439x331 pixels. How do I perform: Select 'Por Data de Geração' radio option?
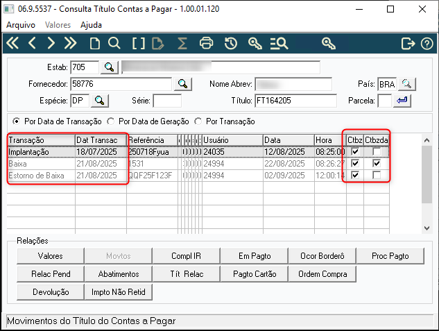coord(112,120)
